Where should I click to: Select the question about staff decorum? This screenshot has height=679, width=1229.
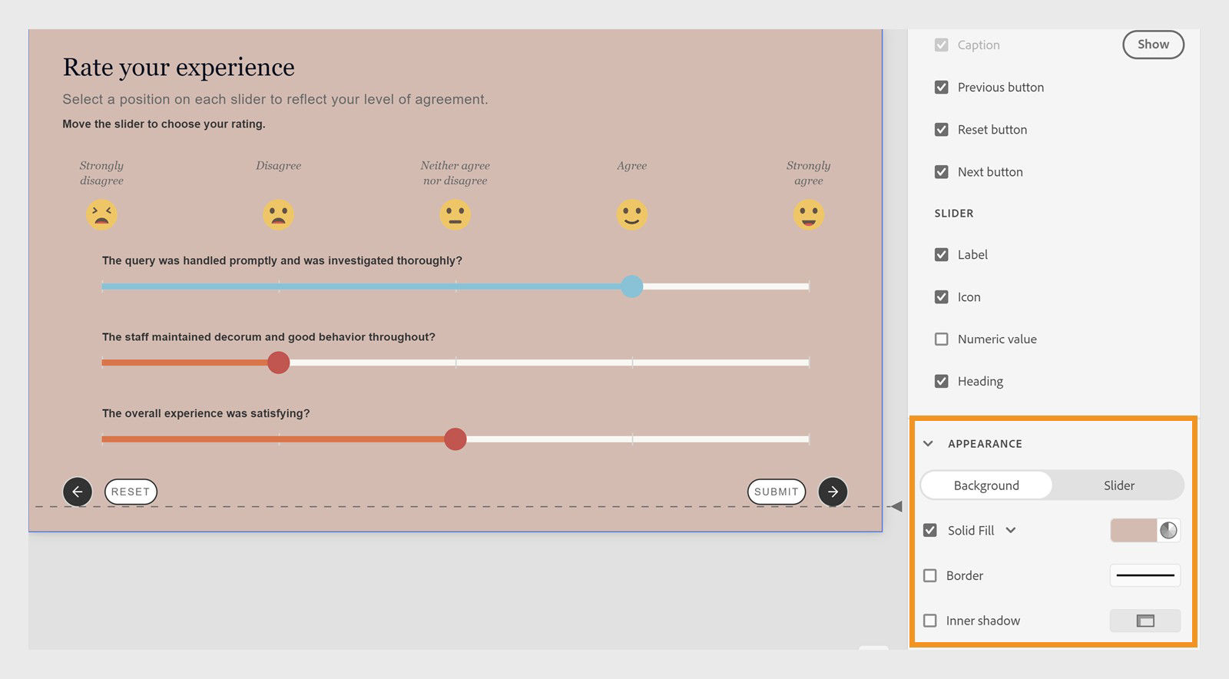(268, 336)
